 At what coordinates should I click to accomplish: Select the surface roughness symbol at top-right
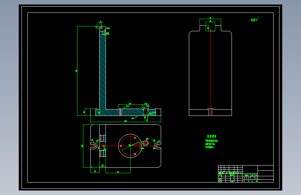pos(255,19)
